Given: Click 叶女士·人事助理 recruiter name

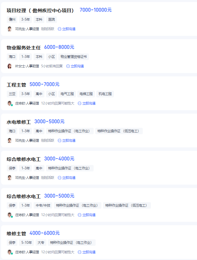Looking at the screenshot, I should click(x=27, y=66).
